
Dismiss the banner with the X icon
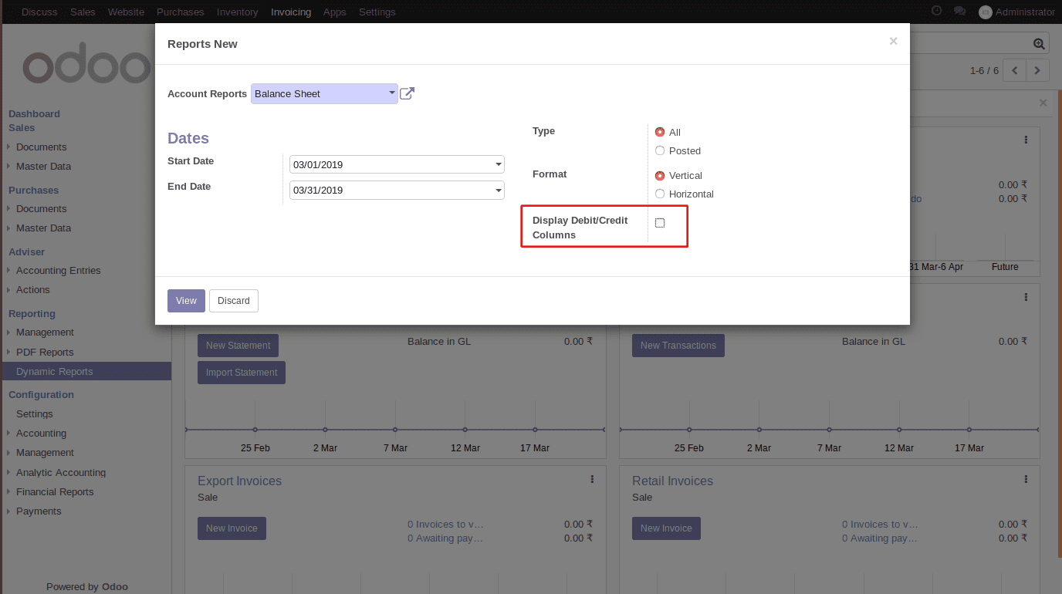(1043, 103)
